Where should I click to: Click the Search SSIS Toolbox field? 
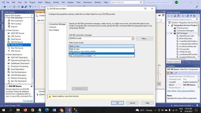pyautogui.click(x=19, y=15)
